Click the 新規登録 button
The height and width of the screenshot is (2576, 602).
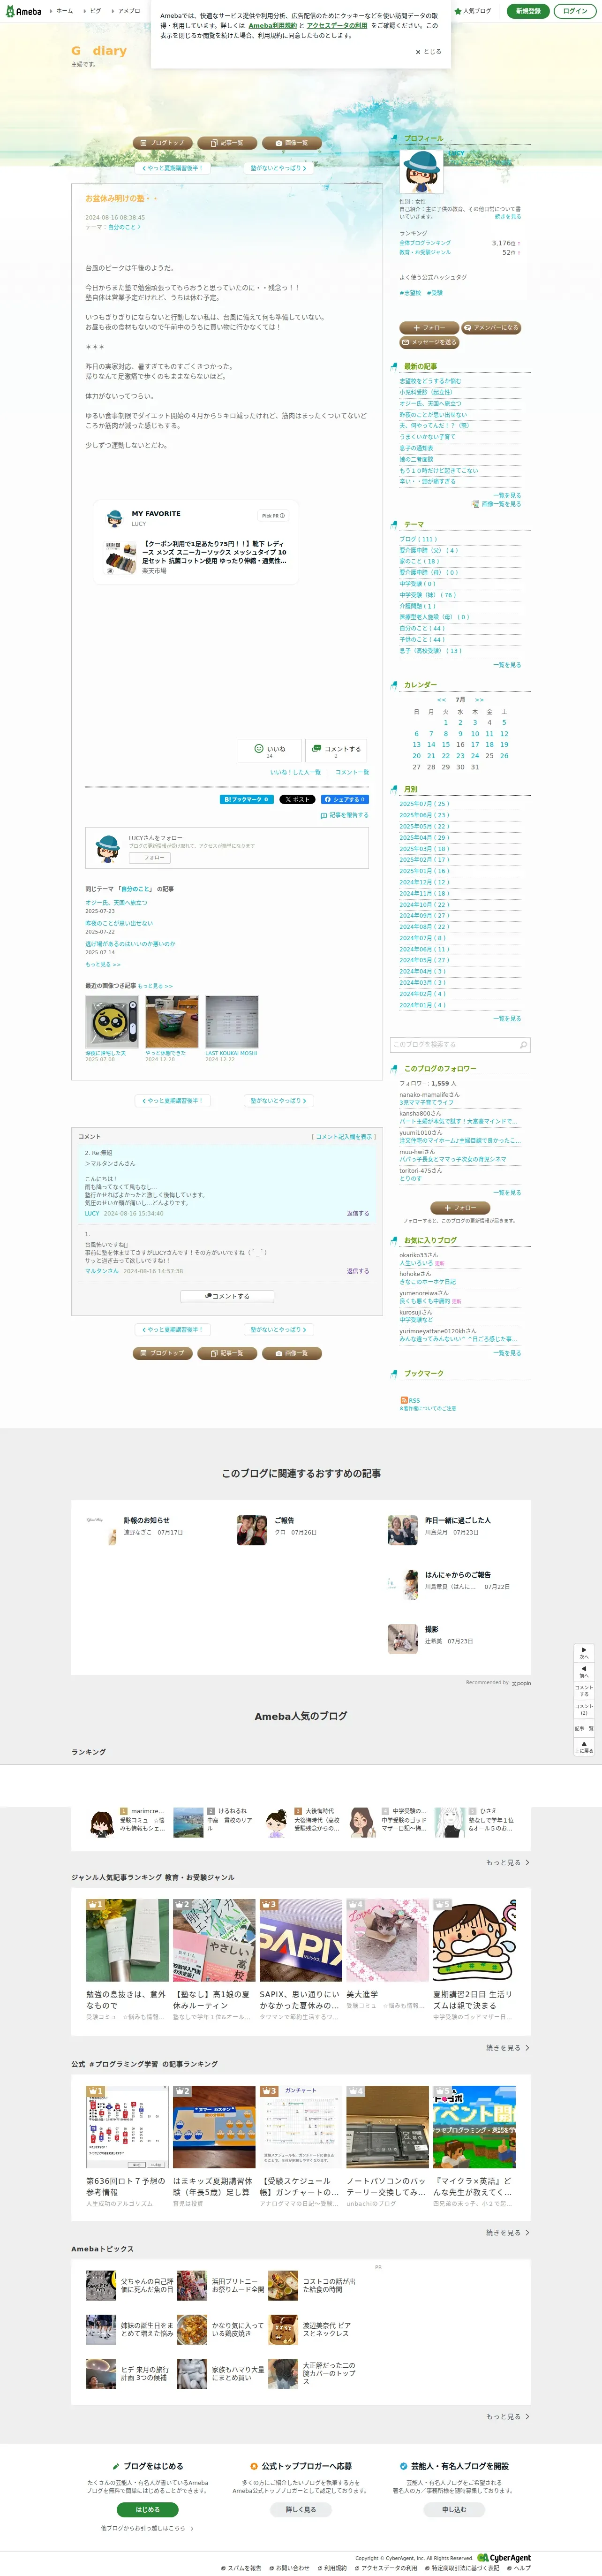pyautogui.click(x=528, y=11)
